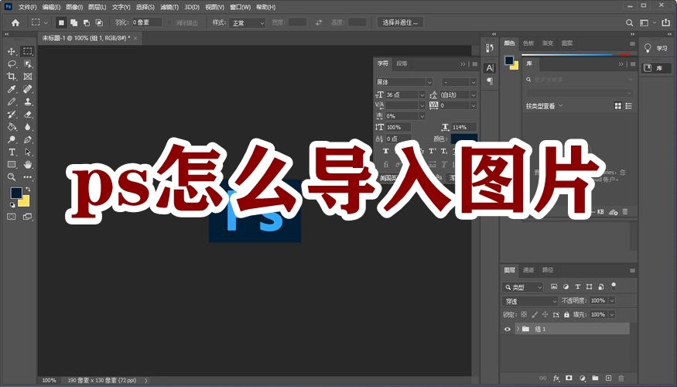Image resolution: width=677 pixels, height=387 pixels.
Task: Toggle Add to Selection mode
Action: click(x=74, y=23)
